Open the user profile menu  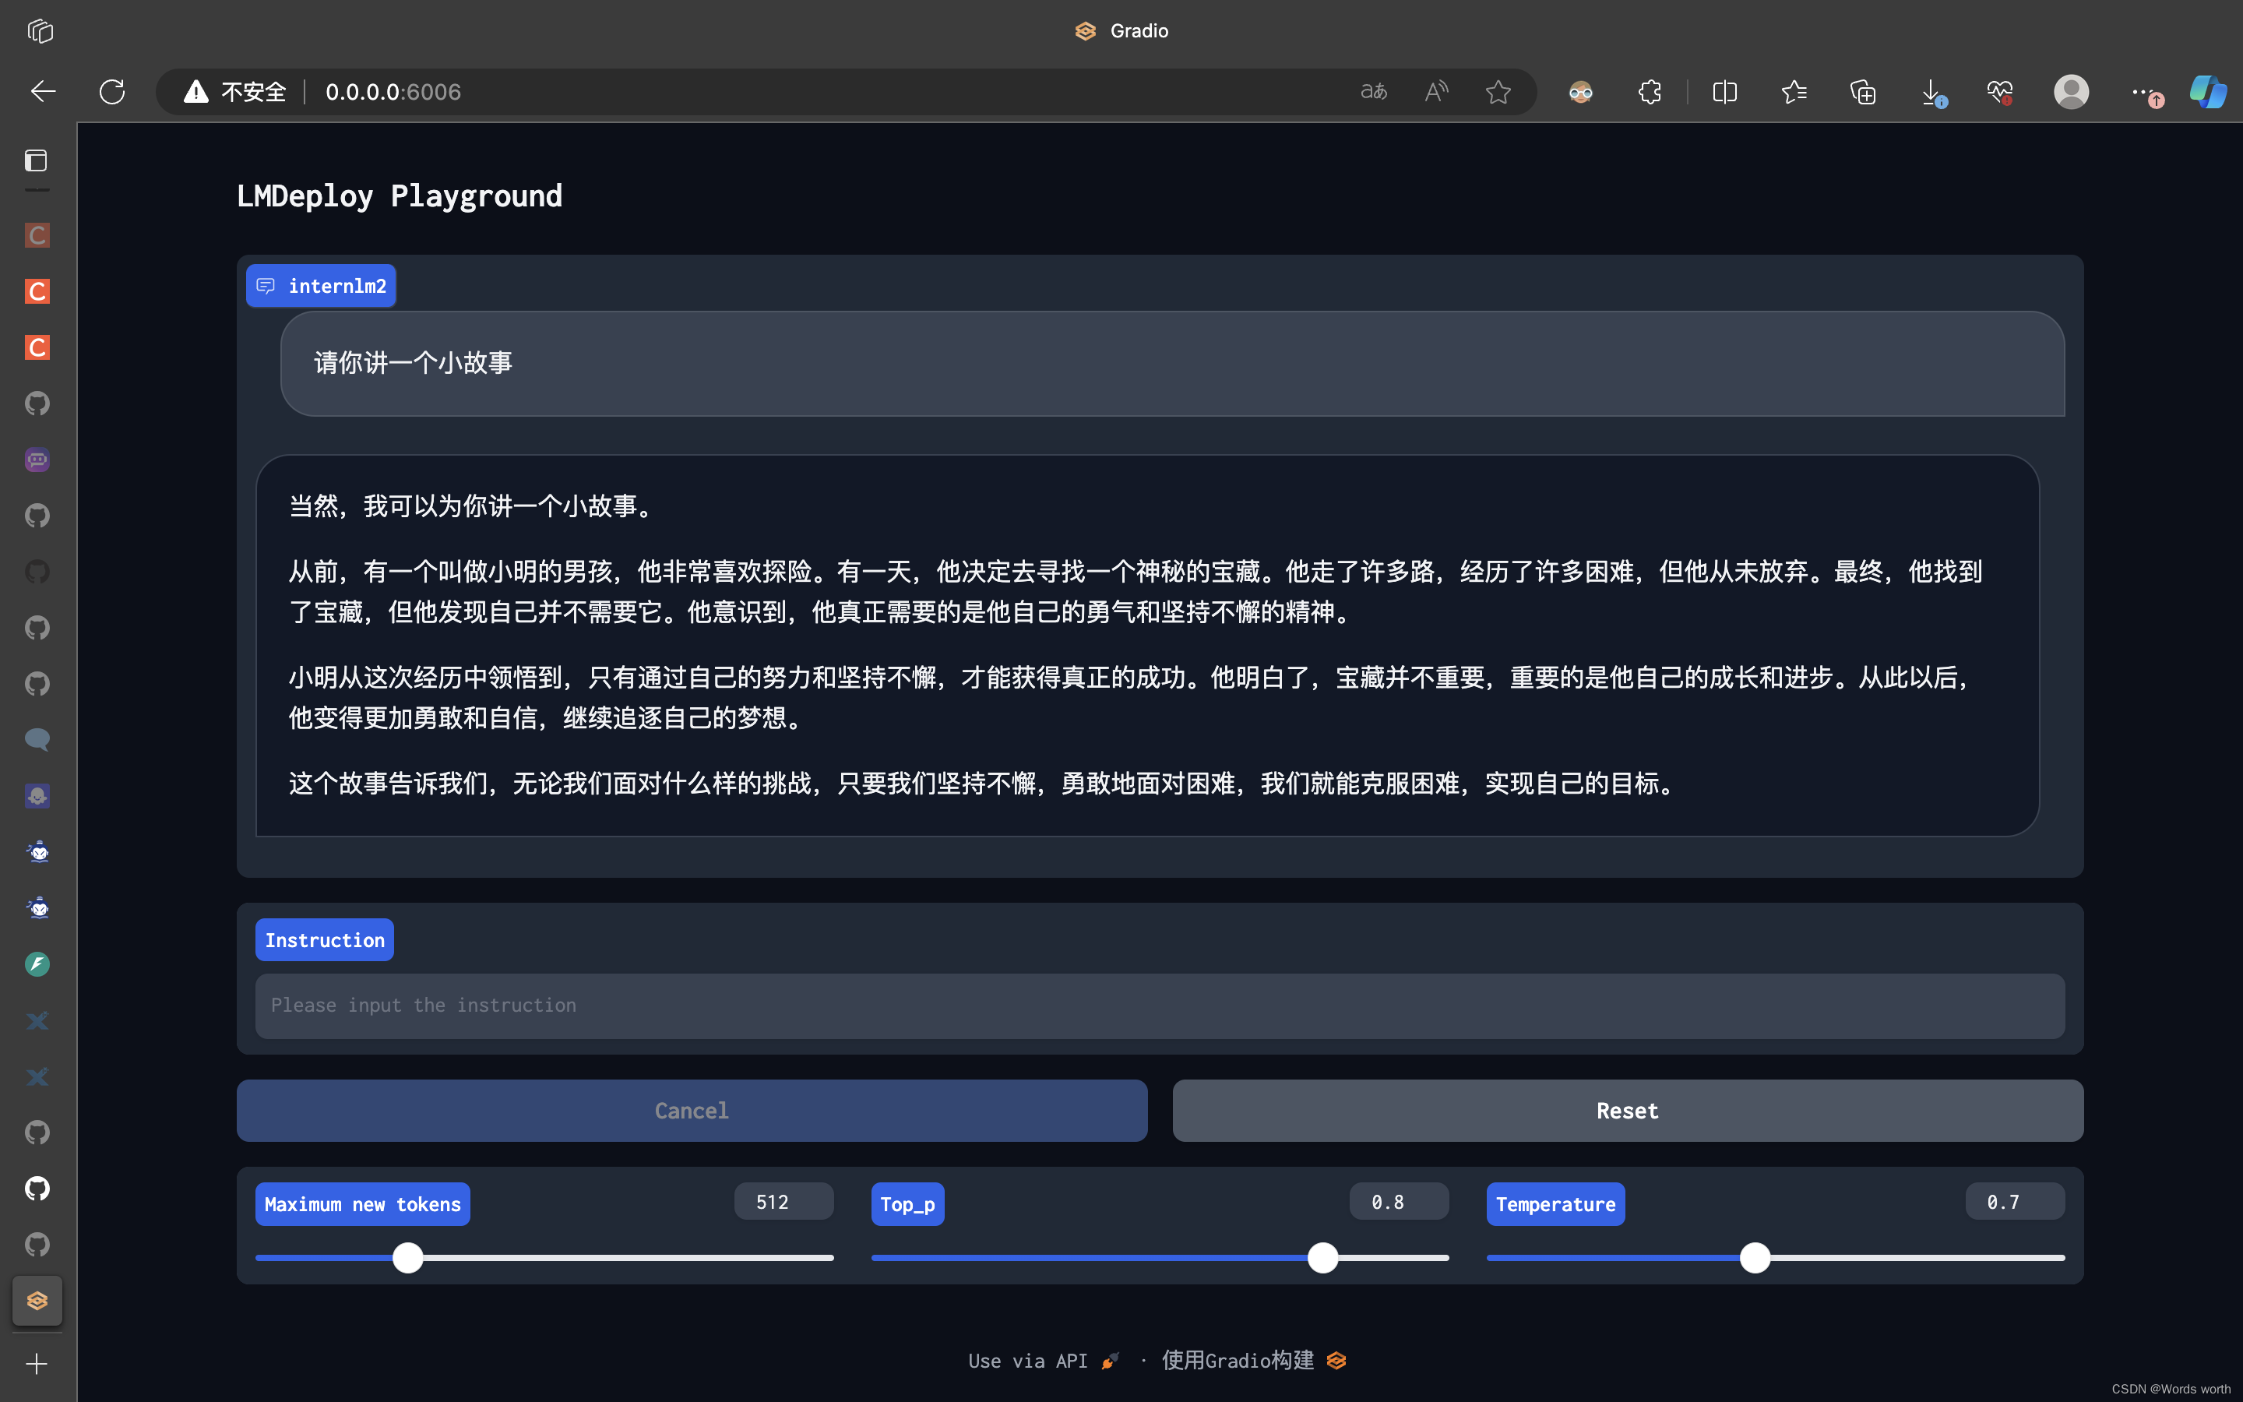(x=2071, y=92)
